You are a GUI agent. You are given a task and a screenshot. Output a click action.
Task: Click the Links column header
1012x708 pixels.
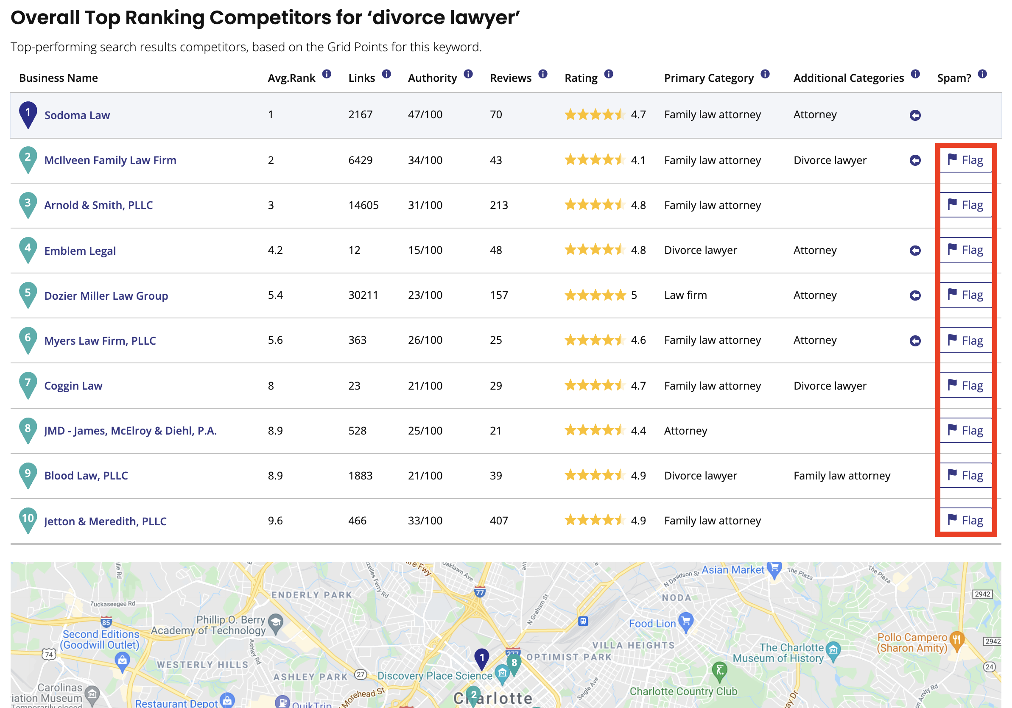tap(361, 78)
